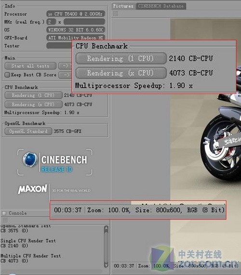241x275 pixels.
Task: Run Rendering (1 CPU) in left panel
Action: coord(33,95)
